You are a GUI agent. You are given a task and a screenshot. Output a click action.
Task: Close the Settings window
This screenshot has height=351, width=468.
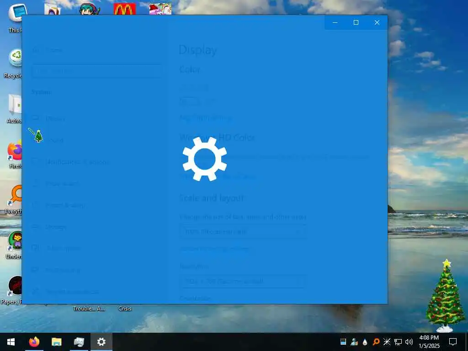click(x=377, y=22)
